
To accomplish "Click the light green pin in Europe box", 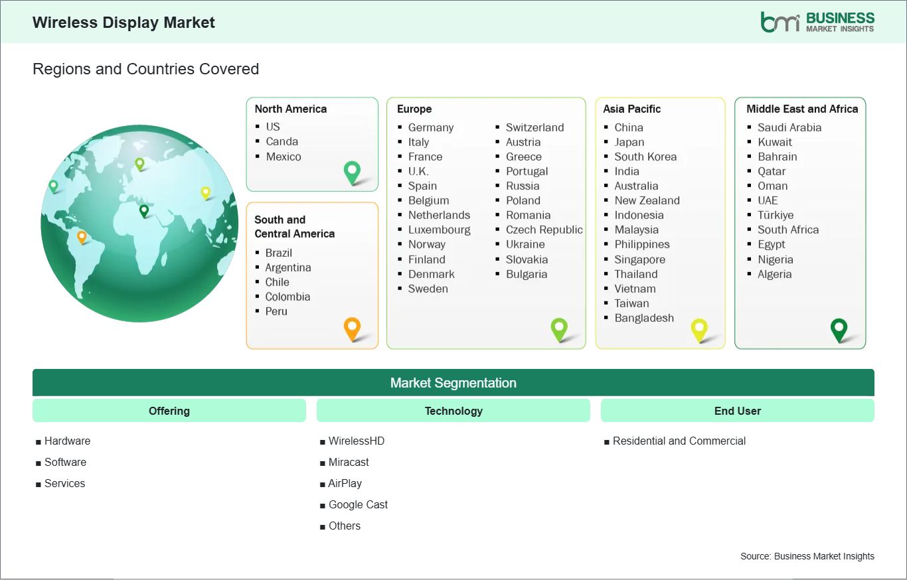I will tap(559, 328).
